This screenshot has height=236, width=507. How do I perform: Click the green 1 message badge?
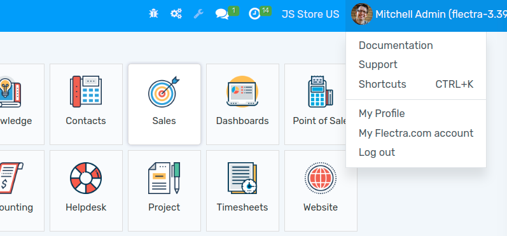(233, 11)
